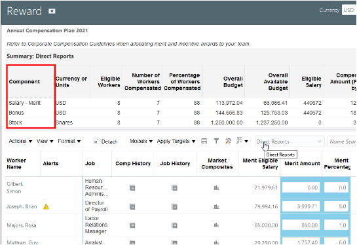Open Job History for Mattran, Guy
Viewport: 357px width, 245px height.
click(x=174, y=242)
